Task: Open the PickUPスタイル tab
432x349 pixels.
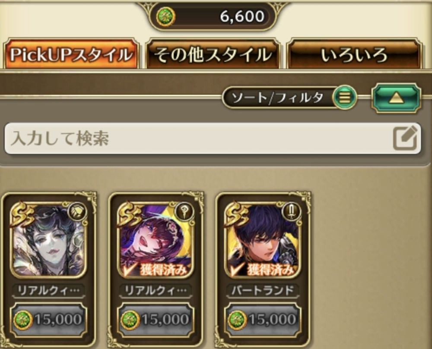Action: tap(71, 54)
